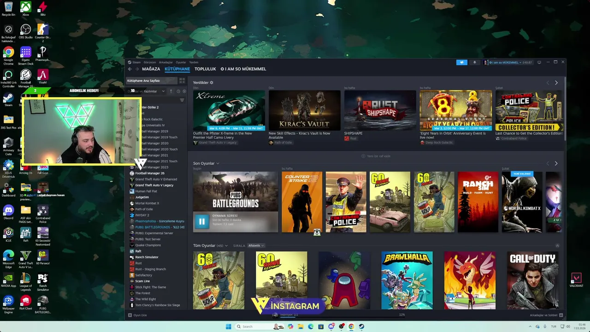
Task: Open Steam Big Picture mode monitor icon
Action: (539, 62)
